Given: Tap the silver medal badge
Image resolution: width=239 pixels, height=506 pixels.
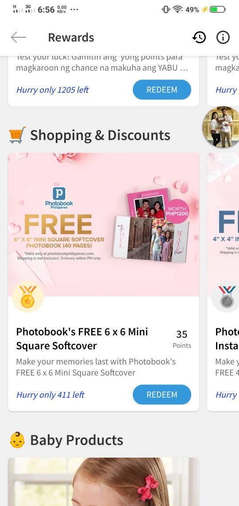Looking at the screenshot, I should 227,296.
